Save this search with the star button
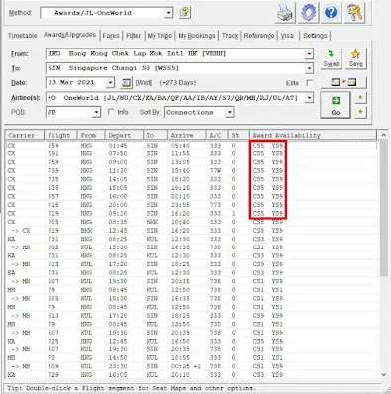 355,58
